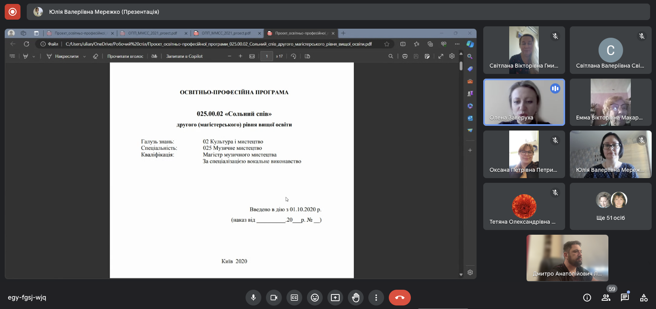Raise your hand in the meeting
The width and height of the screenshot is (656, 309).
(x=356, y=298)
